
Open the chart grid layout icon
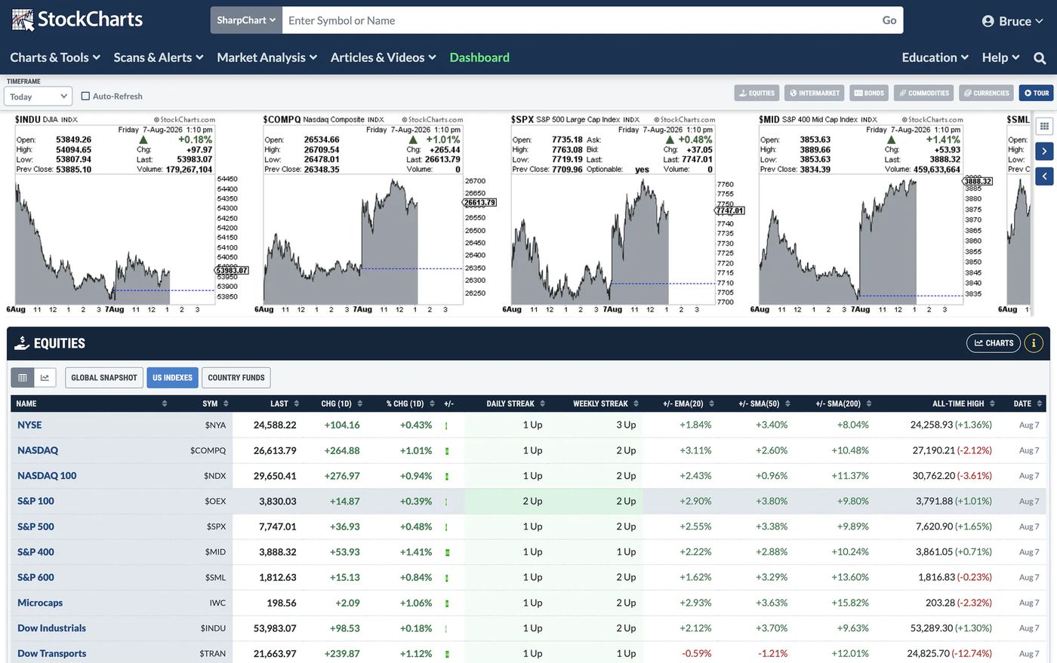[x=1044, y=126]
